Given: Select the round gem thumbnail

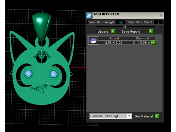Looking at the screenshot, I should point(93,40).
